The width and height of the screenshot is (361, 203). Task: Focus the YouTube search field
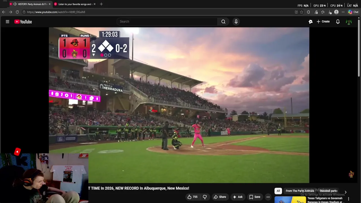(x=167, y=21)
